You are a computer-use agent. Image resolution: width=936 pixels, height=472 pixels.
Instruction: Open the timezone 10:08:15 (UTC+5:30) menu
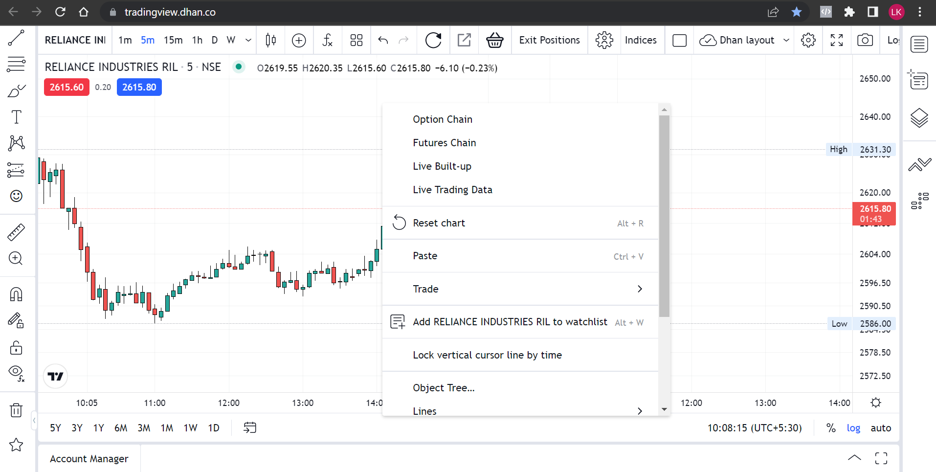(755, 428)
